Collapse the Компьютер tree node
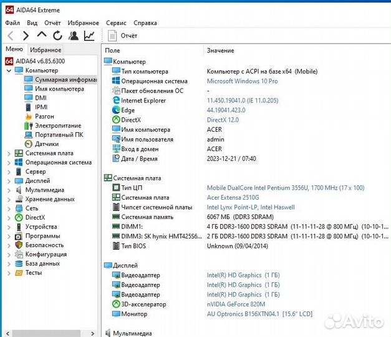 point(9,71)
